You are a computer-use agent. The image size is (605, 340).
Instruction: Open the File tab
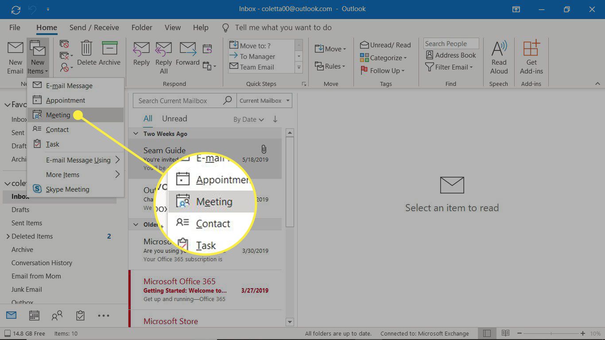pyautogui.click(x=15, y=27)
